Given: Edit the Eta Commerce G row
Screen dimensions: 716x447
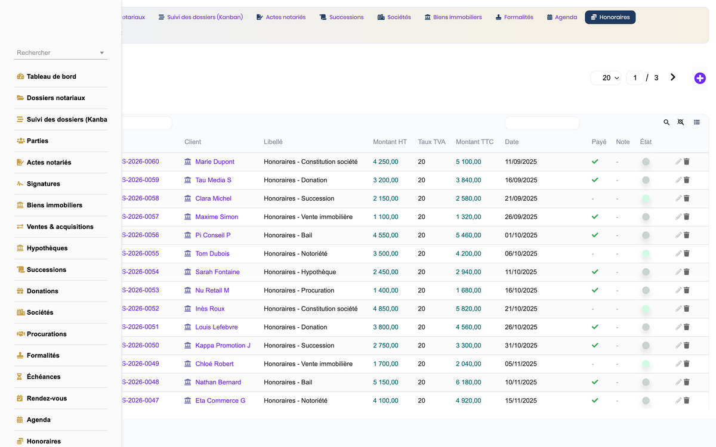Looking at the screenshot, I should coord(678,401).
